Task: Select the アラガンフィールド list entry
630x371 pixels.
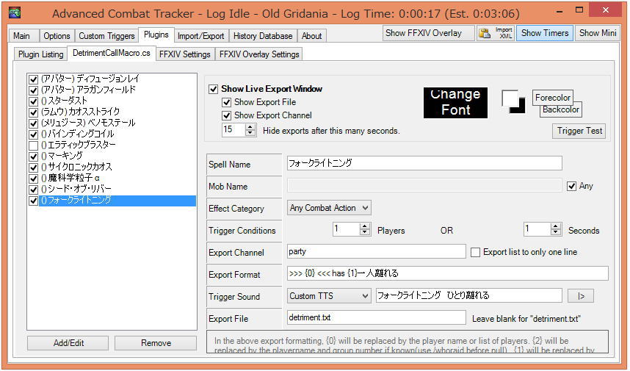Action: click(88, 90)
